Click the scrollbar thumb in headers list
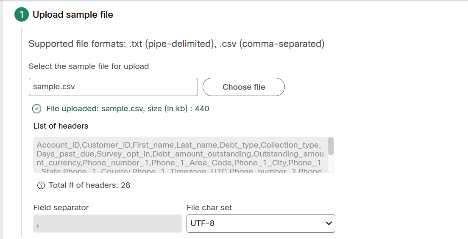 [x=331, y=146]
